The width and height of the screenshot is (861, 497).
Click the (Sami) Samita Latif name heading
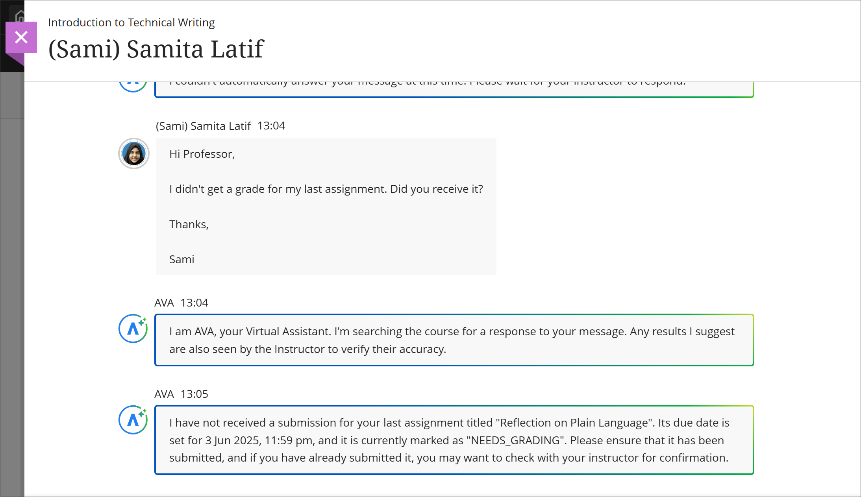tap(156, 48)
